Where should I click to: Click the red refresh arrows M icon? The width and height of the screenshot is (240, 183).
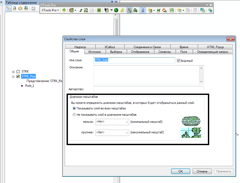click(x=164, y=10)
